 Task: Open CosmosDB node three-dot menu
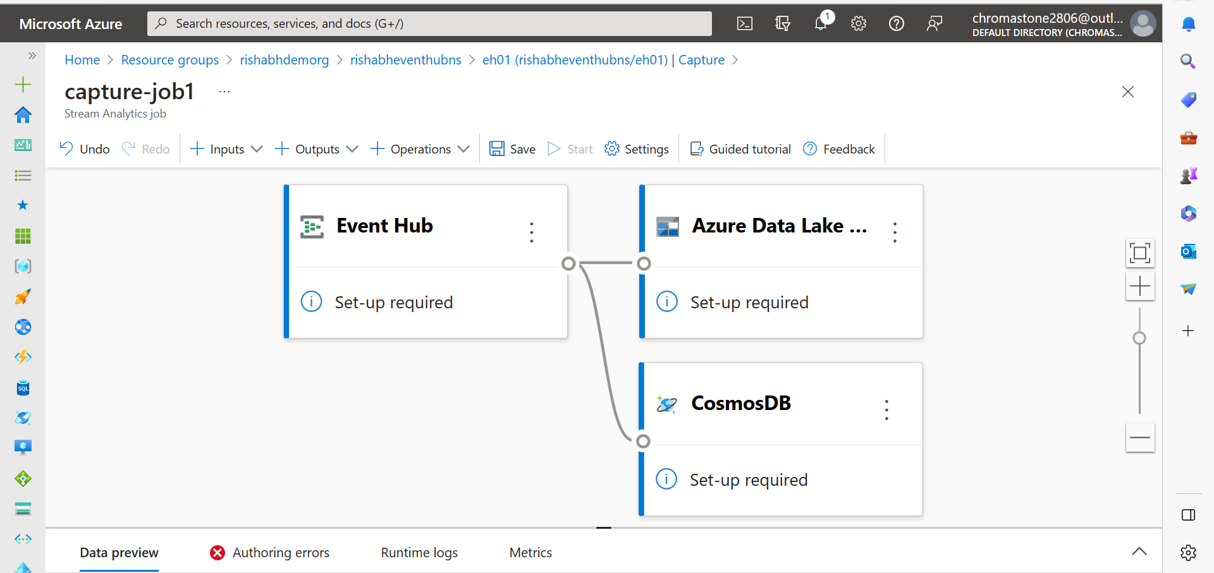[x=886, y=409]
